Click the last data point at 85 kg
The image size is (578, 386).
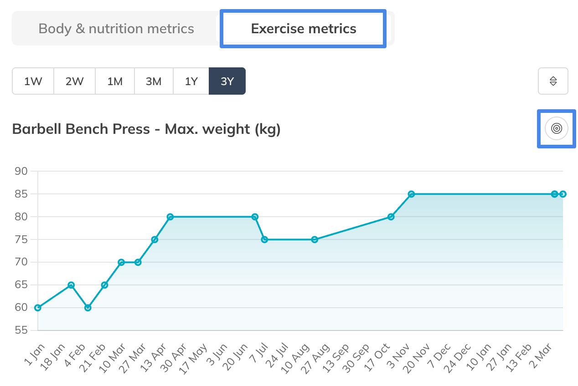pos(563,194)
